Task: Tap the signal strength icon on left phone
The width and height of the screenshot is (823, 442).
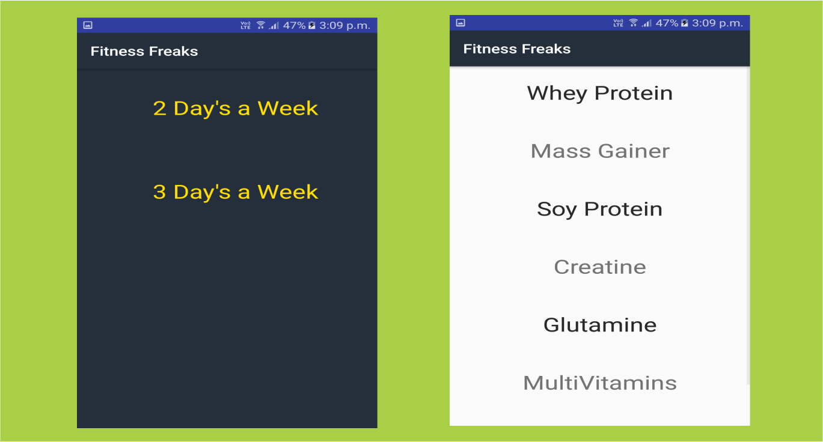Action: pos(274,25)
